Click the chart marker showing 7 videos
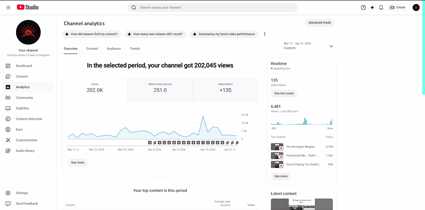The height and width of the screenshot is (210, 425). [x=203, y=143]
